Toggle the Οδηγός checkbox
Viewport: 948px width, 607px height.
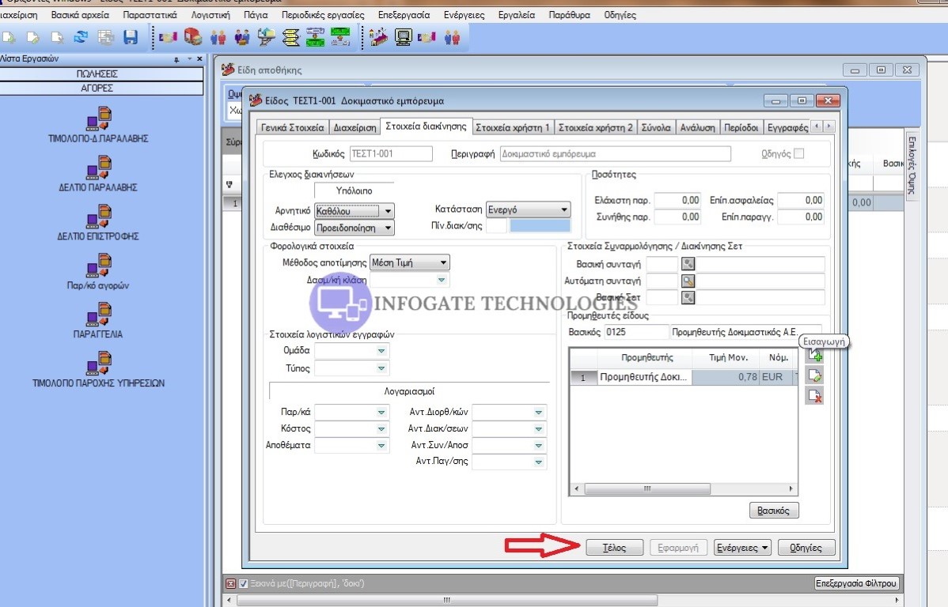(x=799, y=153)
